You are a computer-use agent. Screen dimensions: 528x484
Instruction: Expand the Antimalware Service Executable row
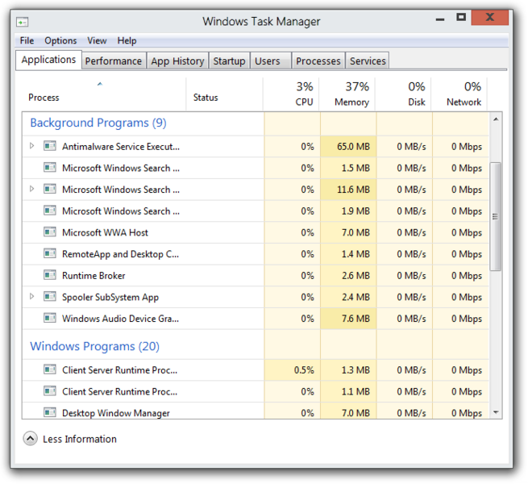(32, 146)
